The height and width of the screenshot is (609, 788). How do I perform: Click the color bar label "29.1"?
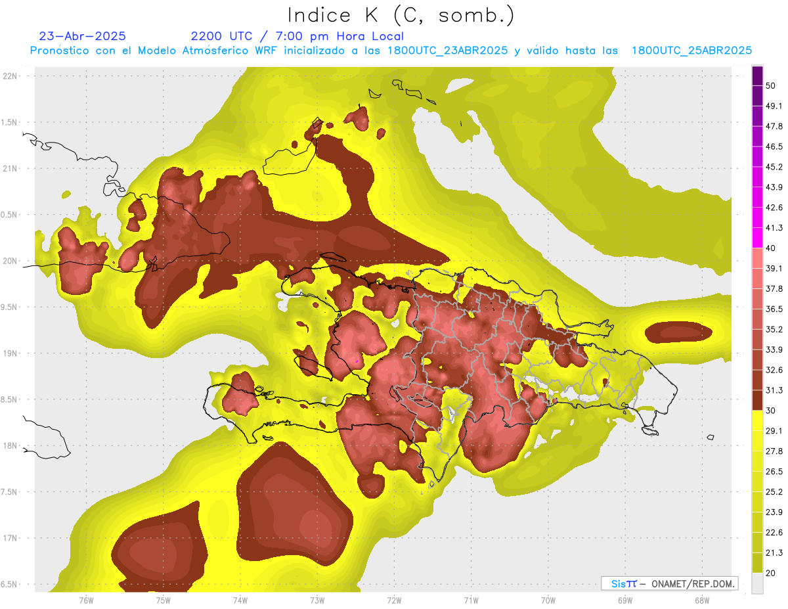774,431
